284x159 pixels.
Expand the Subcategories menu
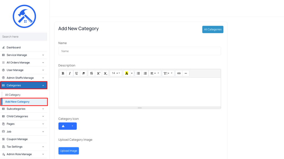pos(24,109)
